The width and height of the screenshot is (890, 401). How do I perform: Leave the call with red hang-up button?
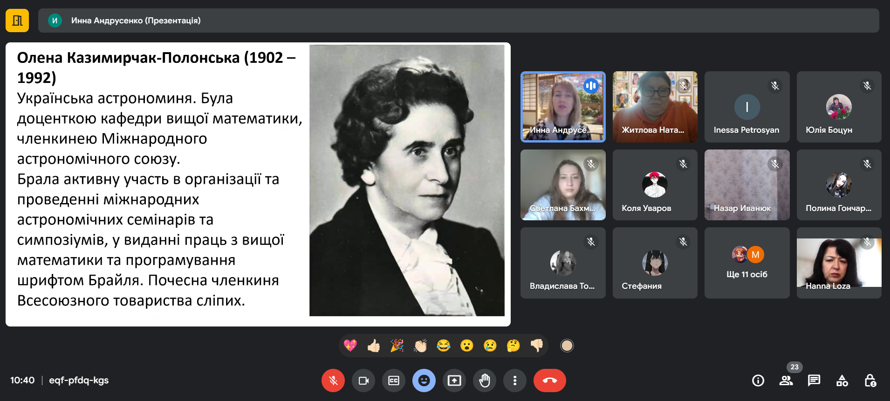pyautogui.click(x=549, y=381)
